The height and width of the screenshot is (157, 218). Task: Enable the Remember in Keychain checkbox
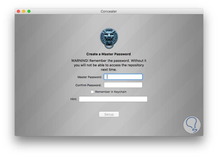pyautogui.click(x=92, y=92)
